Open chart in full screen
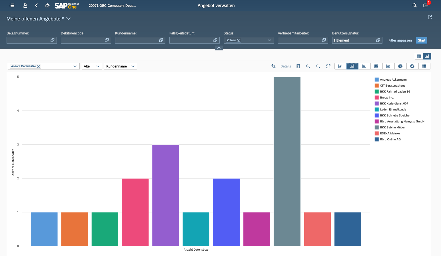Viewport: 441px width, 256px height. pos(328,66)
